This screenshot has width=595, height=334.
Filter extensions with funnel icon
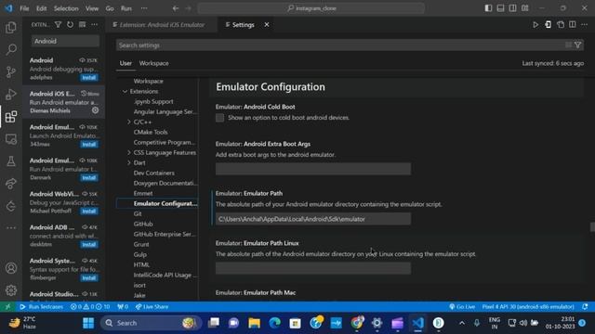click(x=58, y=25)
